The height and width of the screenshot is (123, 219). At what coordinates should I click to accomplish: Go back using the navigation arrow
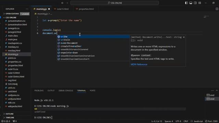pos(63,3)
